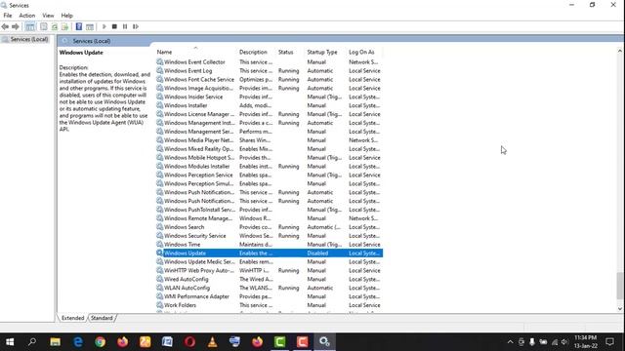This screenshot has height=351, width=625.
Task: Click the scroll-up arrow of the services list
Action: [620, 51]
